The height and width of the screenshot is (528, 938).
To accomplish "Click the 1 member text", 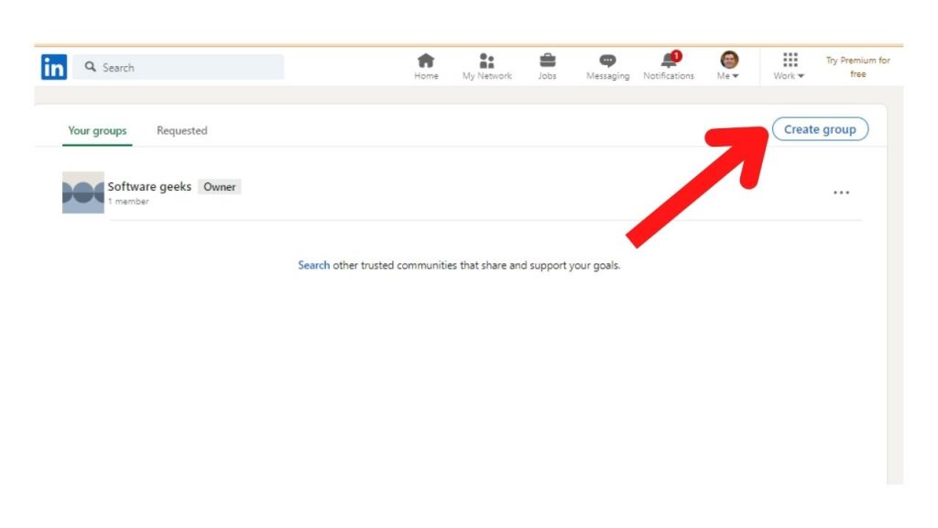I will tap(128, 202).
